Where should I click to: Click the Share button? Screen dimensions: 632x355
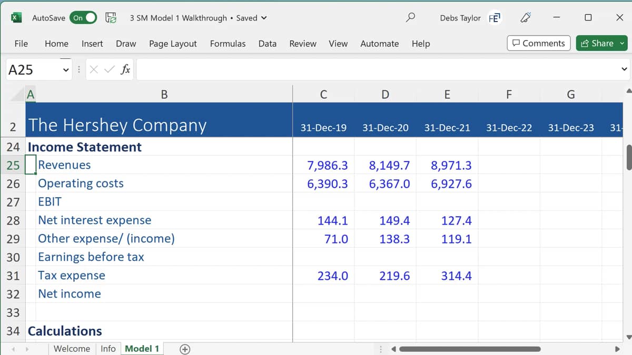click(603, 43)
